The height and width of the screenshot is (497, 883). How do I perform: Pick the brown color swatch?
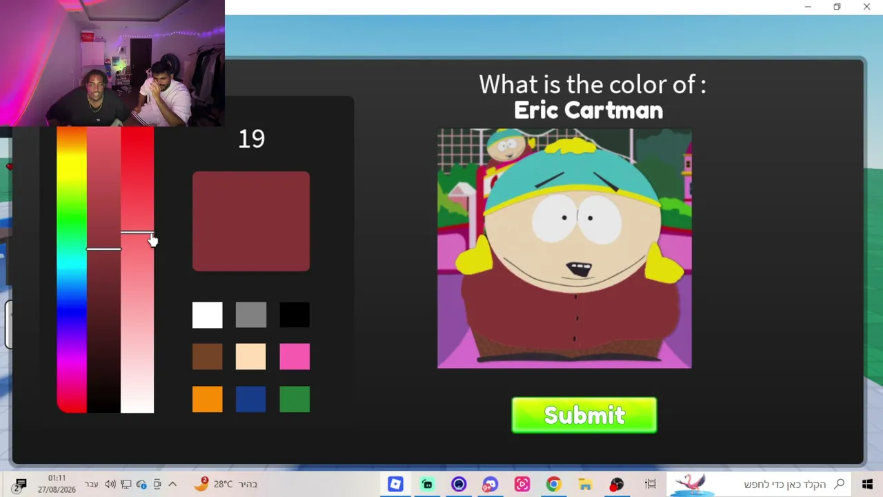208,357
